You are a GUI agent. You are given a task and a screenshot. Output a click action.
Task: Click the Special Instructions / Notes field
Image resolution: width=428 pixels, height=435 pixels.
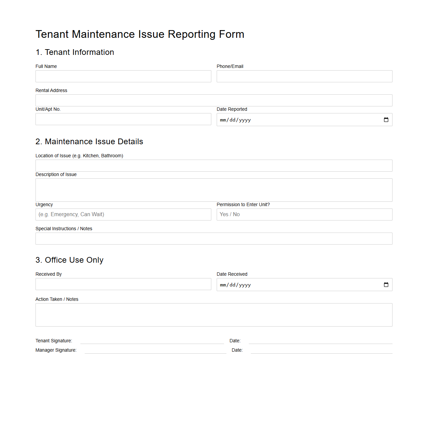click(x=214, y=238)
